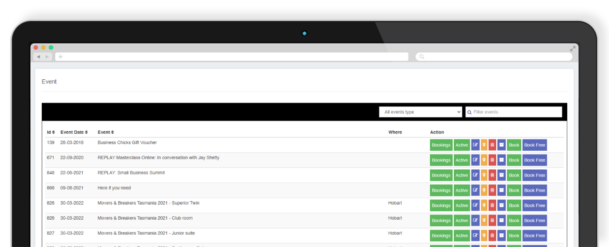Viewport: 609px width, 247px height.
Task: Edit the Club room Tasmania event
Action: (x=475, y=220)
